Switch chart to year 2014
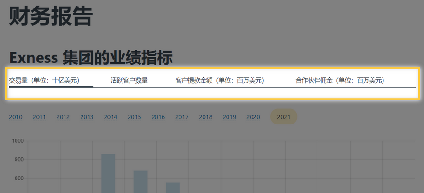Image resolution: width=424 pixels, height=193 pixels. click(x=111, y=117)
